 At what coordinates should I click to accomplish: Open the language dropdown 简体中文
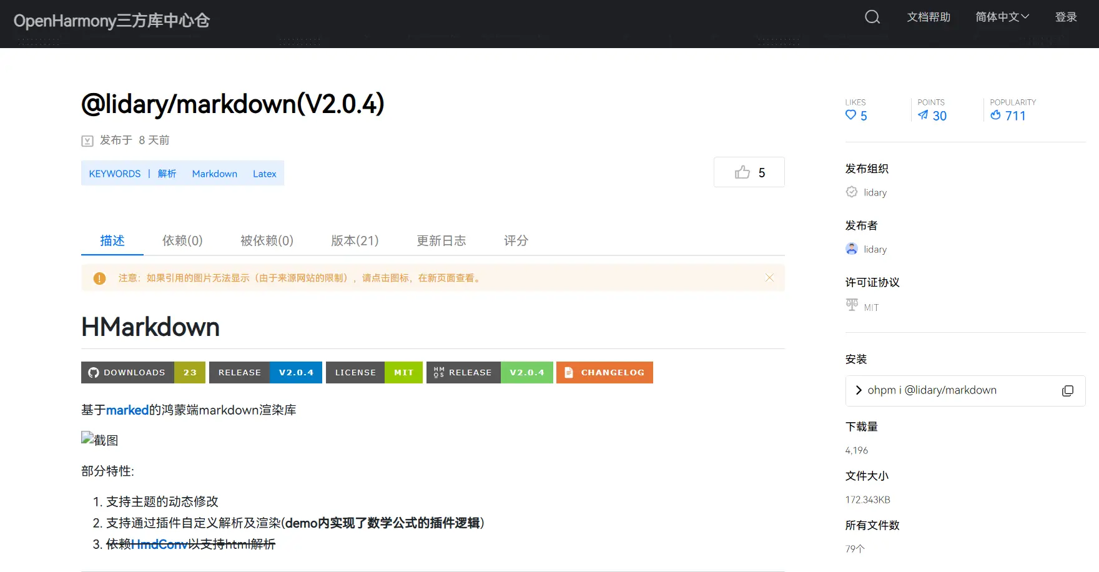pos(1002,17)
